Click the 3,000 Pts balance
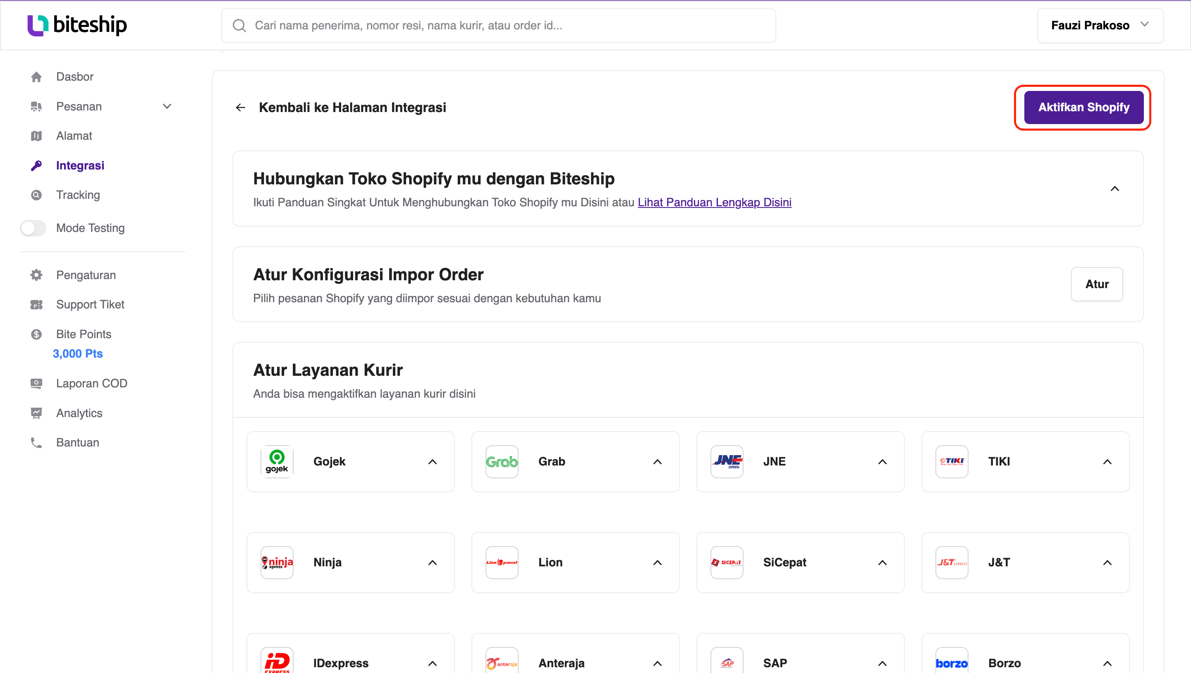 pos(78,353)
